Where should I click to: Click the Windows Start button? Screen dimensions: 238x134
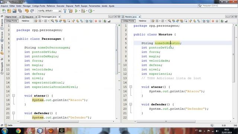(x=4, y=131)
